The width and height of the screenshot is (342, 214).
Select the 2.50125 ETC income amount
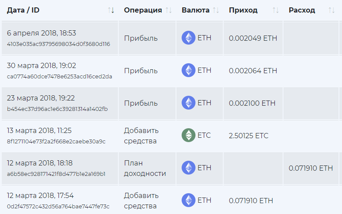[248, 136]
